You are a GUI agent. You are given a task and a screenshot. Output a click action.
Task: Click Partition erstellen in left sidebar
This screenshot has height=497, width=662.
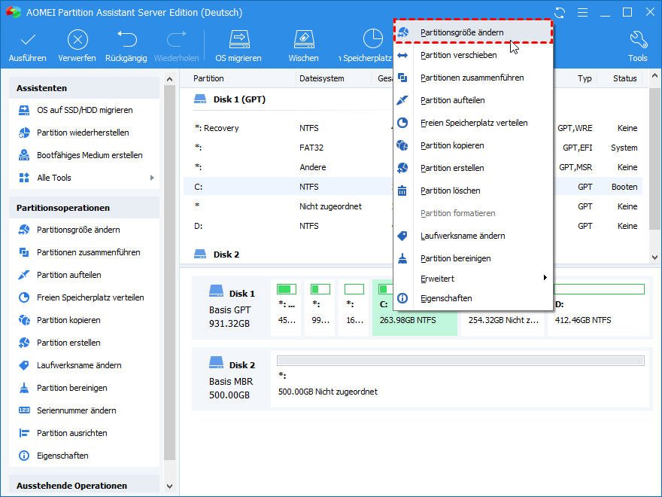point(84,343)
